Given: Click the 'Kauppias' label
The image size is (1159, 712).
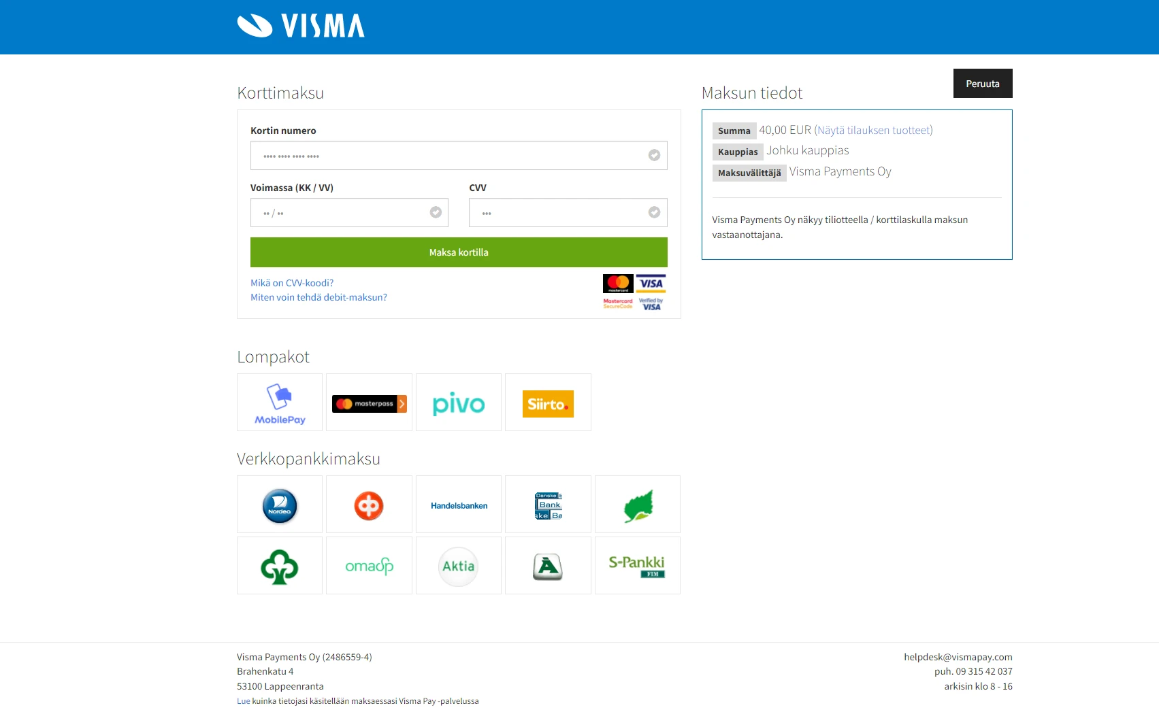Looking at the screenshot, I should coord(738,152).
